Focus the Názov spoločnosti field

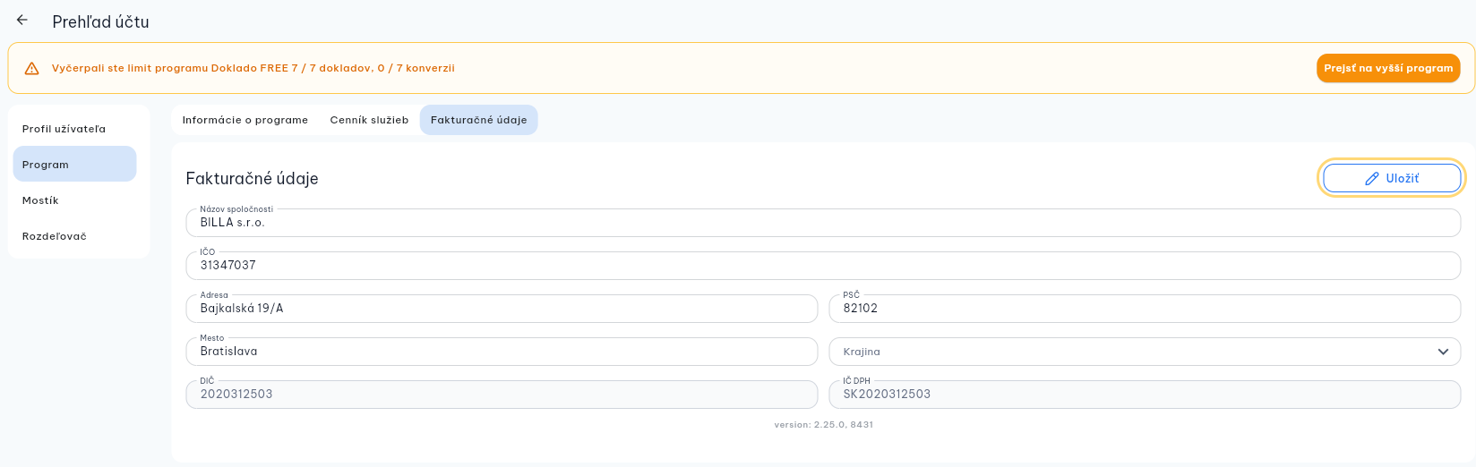point(823,223)
